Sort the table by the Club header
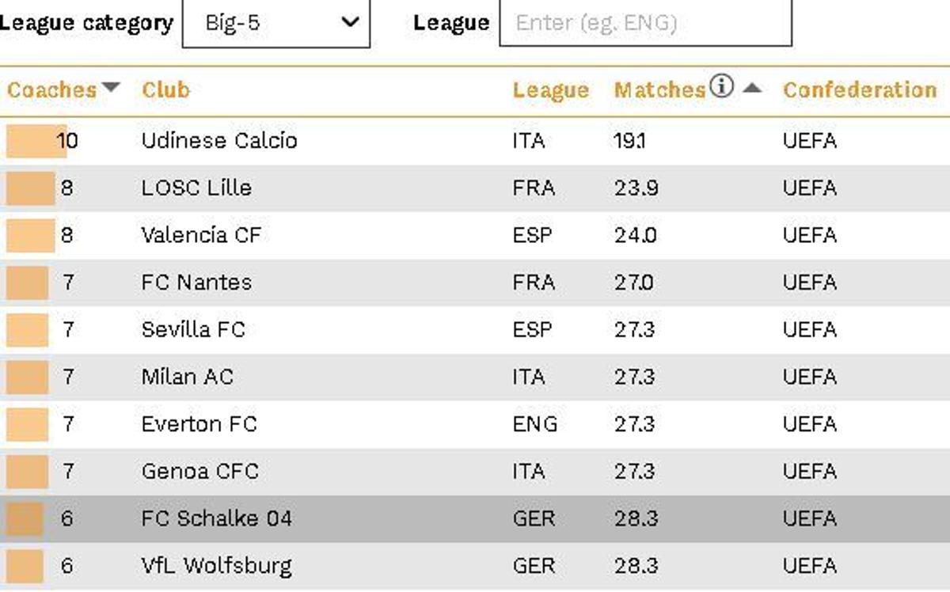Viewport: 950px width, 592px height. click(x=164, y=89)
